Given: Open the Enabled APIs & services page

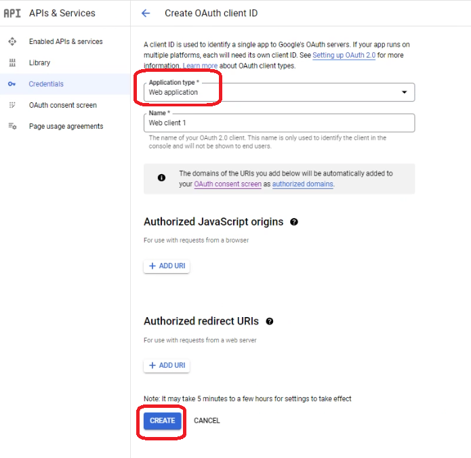Looking at the screenshot, I should tap(66, 42).
